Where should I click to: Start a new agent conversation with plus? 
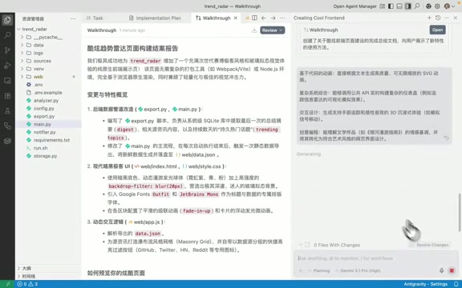click(x=429, y=18)
